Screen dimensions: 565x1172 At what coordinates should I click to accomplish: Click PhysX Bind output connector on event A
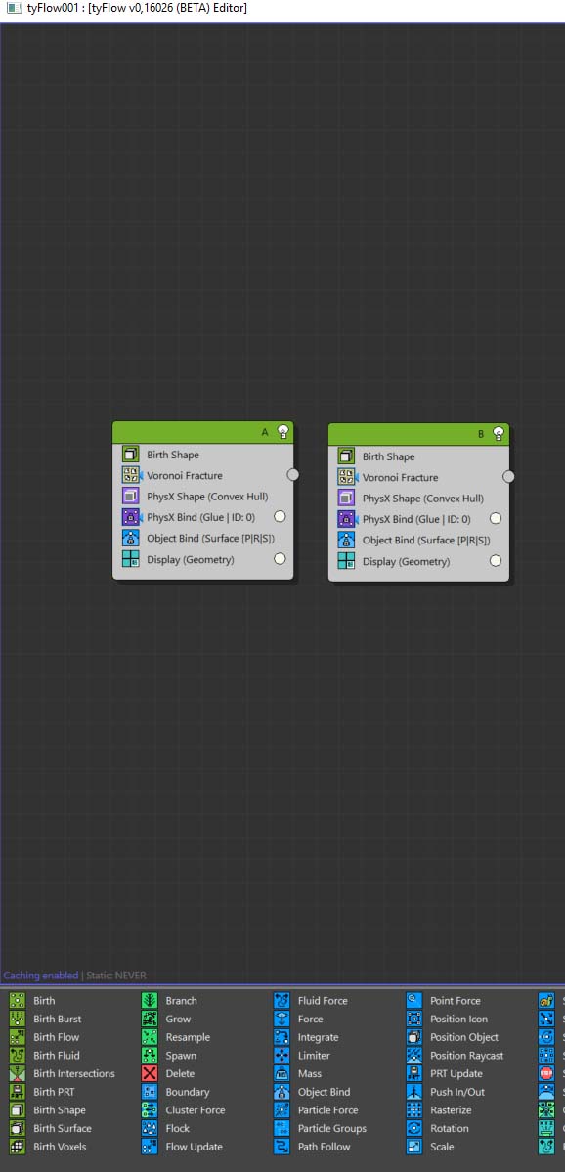point(280,516)
